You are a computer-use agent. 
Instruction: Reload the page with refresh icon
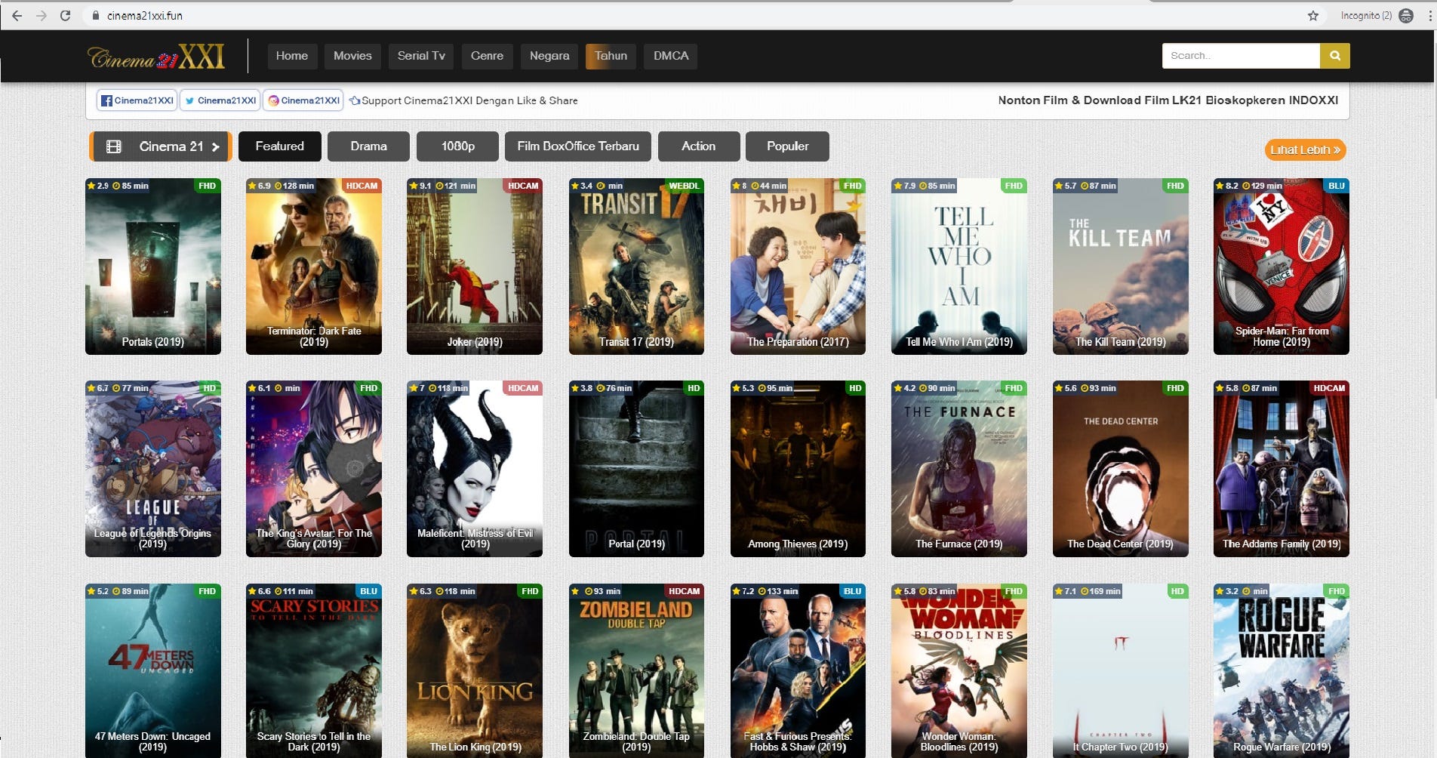(65, 15)
